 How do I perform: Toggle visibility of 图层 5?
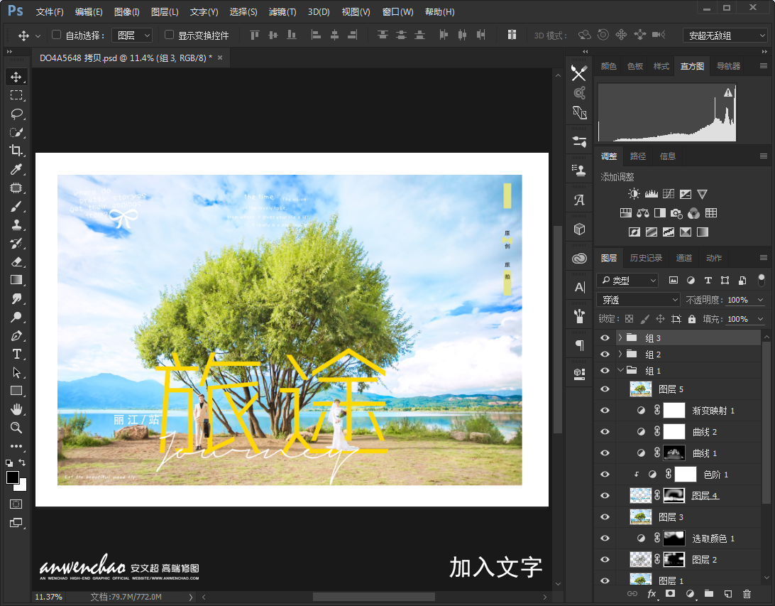[x=605, y=389]
